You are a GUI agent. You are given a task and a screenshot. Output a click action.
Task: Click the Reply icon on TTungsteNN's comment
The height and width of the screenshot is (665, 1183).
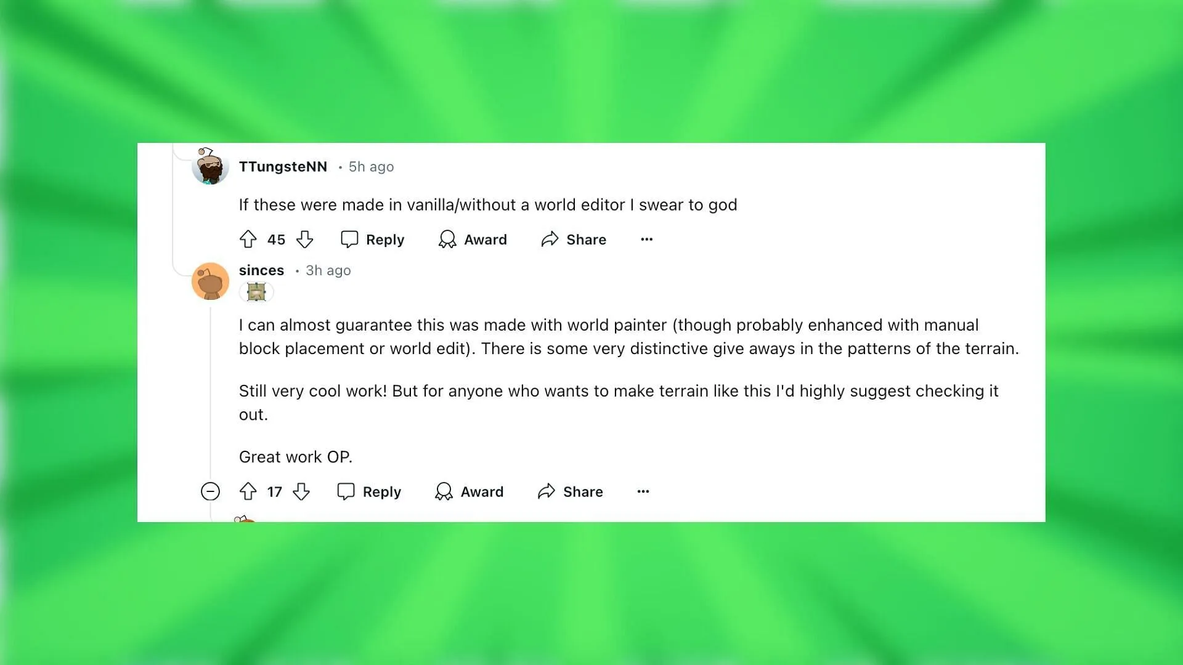click(x=349, y=238)
